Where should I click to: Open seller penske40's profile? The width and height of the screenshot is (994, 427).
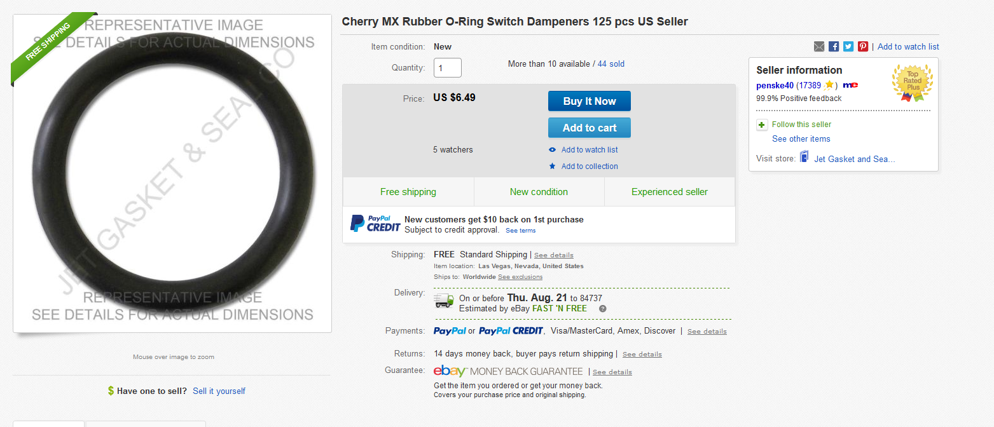[x=775, y=85]
